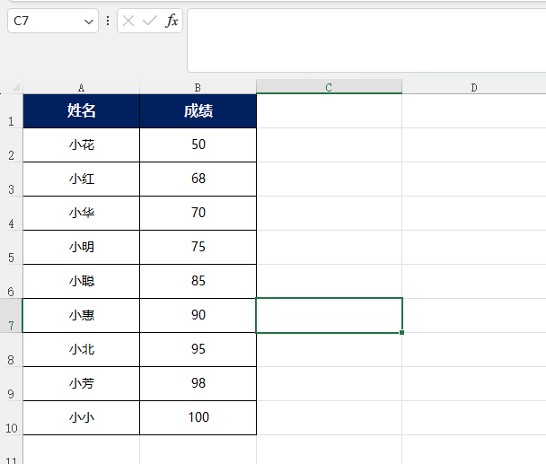The height and width of the screenshot is (464, 546).
Task: Select column D header
Action: point(474,87)
